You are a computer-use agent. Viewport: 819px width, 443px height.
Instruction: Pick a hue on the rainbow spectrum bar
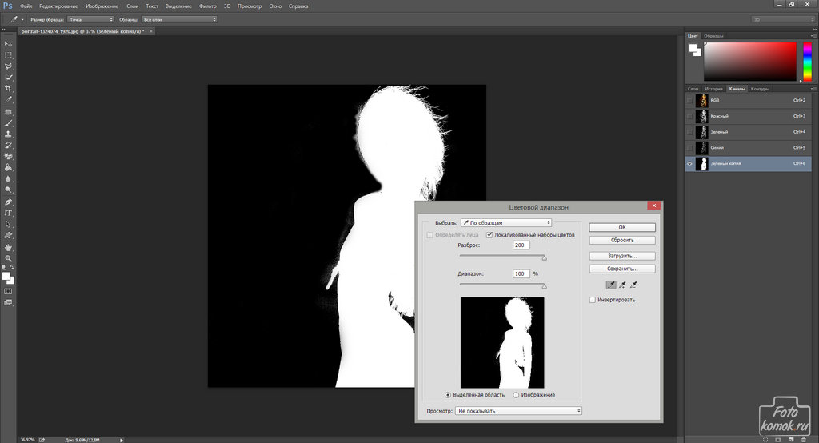click(x=808, y=62)
